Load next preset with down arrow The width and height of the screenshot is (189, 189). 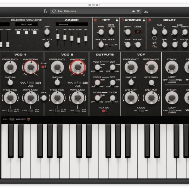pos(138,11)
